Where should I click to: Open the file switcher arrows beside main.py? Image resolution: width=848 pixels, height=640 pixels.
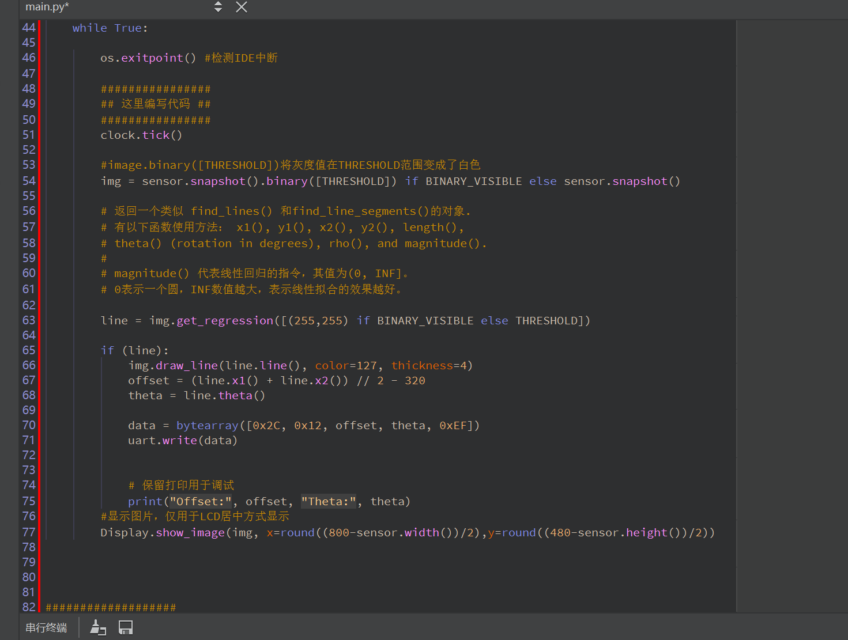(218, 7)
